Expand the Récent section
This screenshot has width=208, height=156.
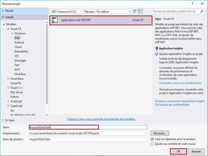click(3, 11)
